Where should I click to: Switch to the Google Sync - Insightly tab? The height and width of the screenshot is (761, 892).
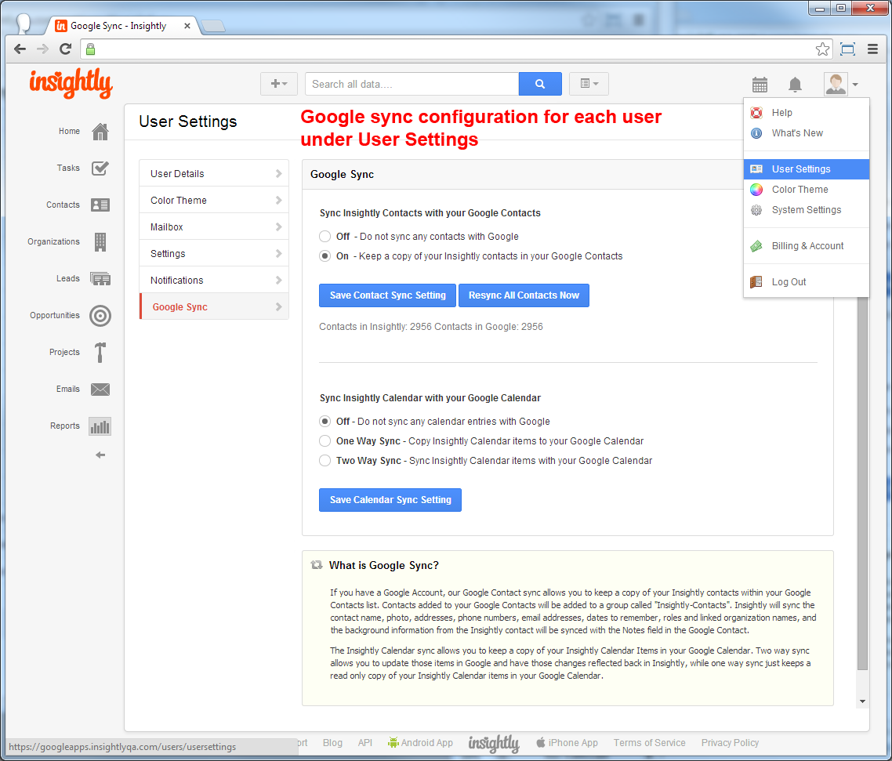pos(123,26)
